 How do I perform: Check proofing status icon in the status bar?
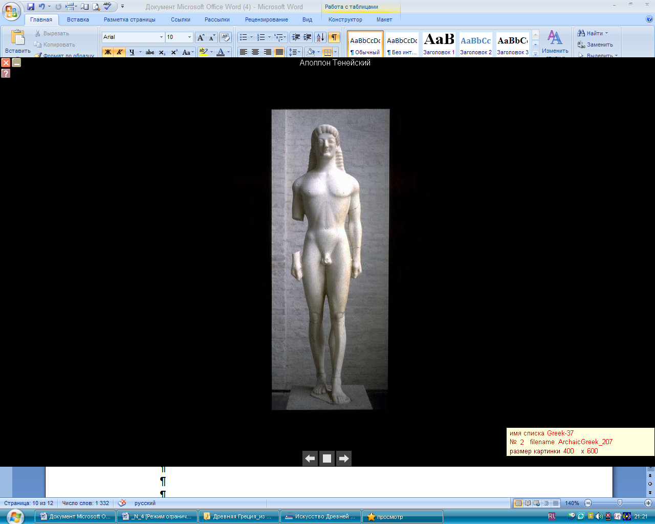pos(122,503)
